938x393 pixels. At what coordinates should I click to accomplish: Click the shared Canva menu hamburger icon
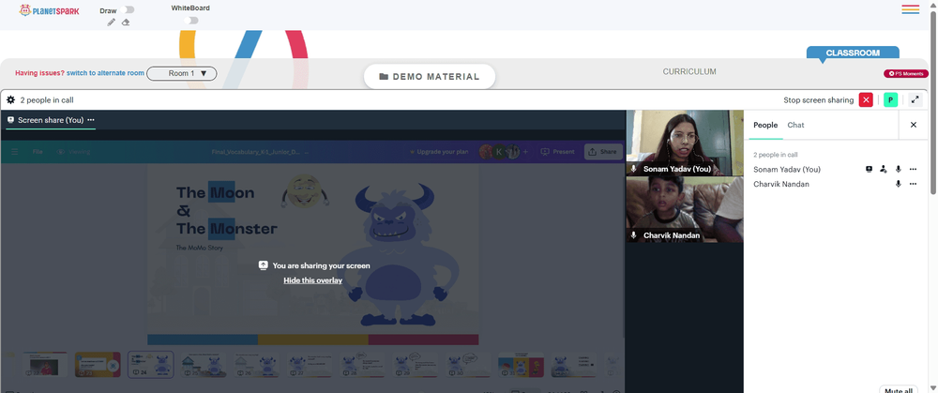point(14,152)
